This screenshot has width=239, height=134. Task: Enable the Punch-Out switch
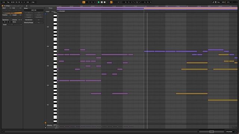point(140,2)
